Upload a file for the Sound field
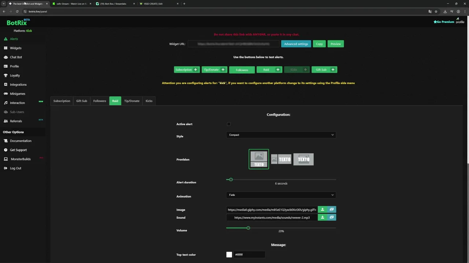The width and height of the screenshot is (469, 263). pyautogui.click(x=322, y=217)
